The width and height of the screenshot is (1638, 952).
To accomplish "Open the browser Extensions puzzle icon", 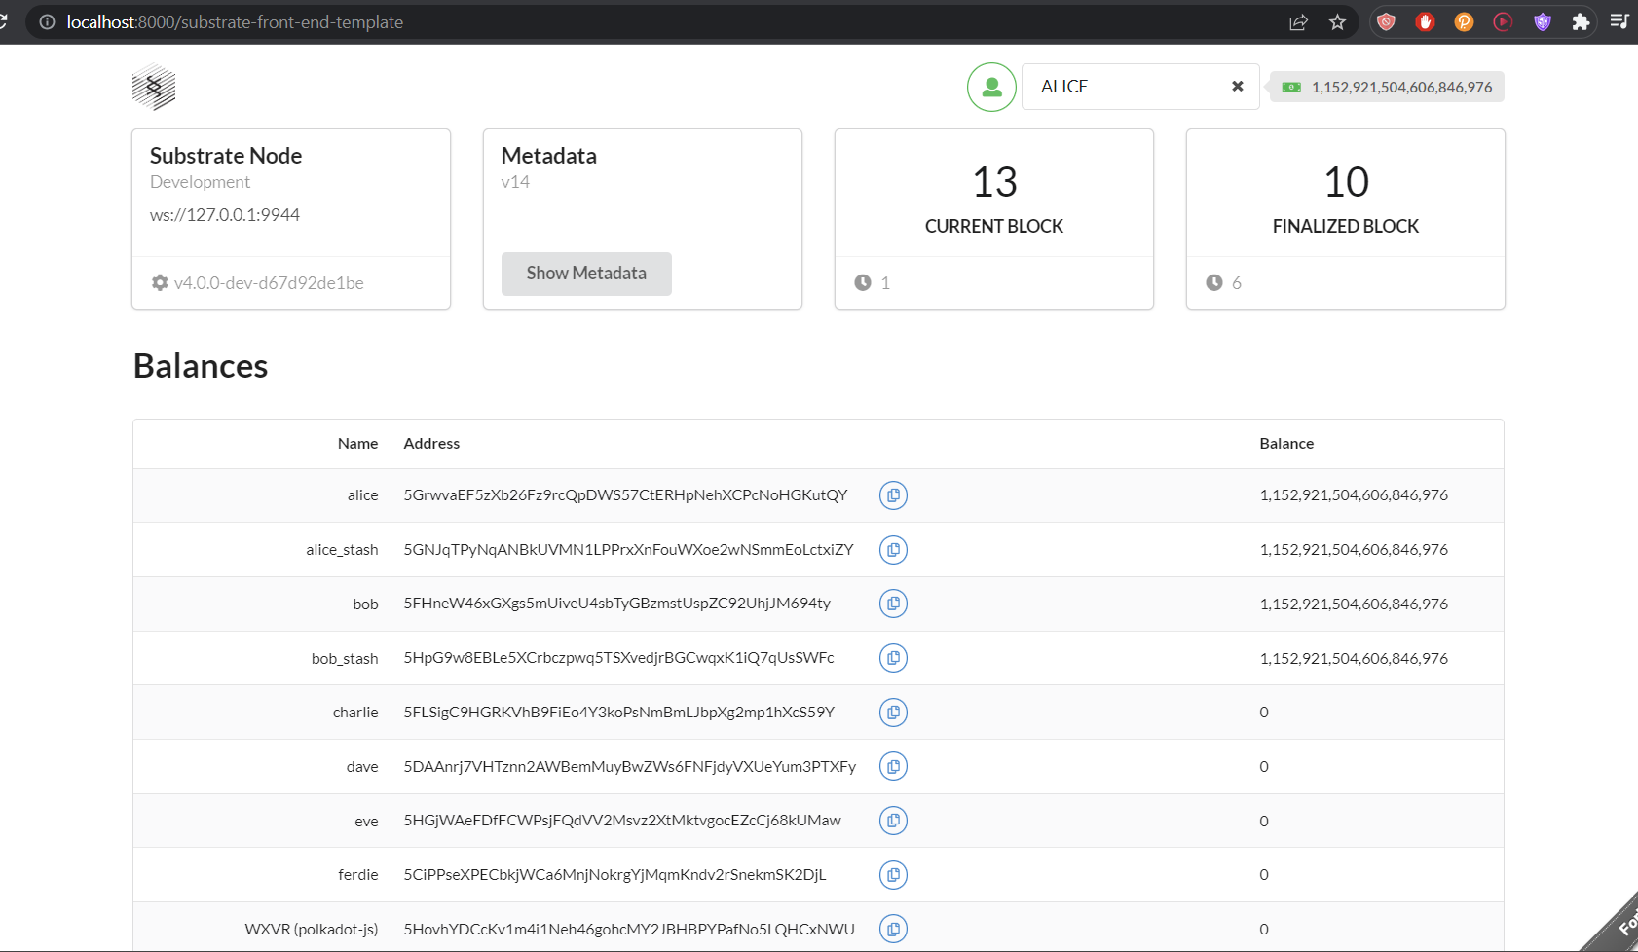I will coord(1581,21).
